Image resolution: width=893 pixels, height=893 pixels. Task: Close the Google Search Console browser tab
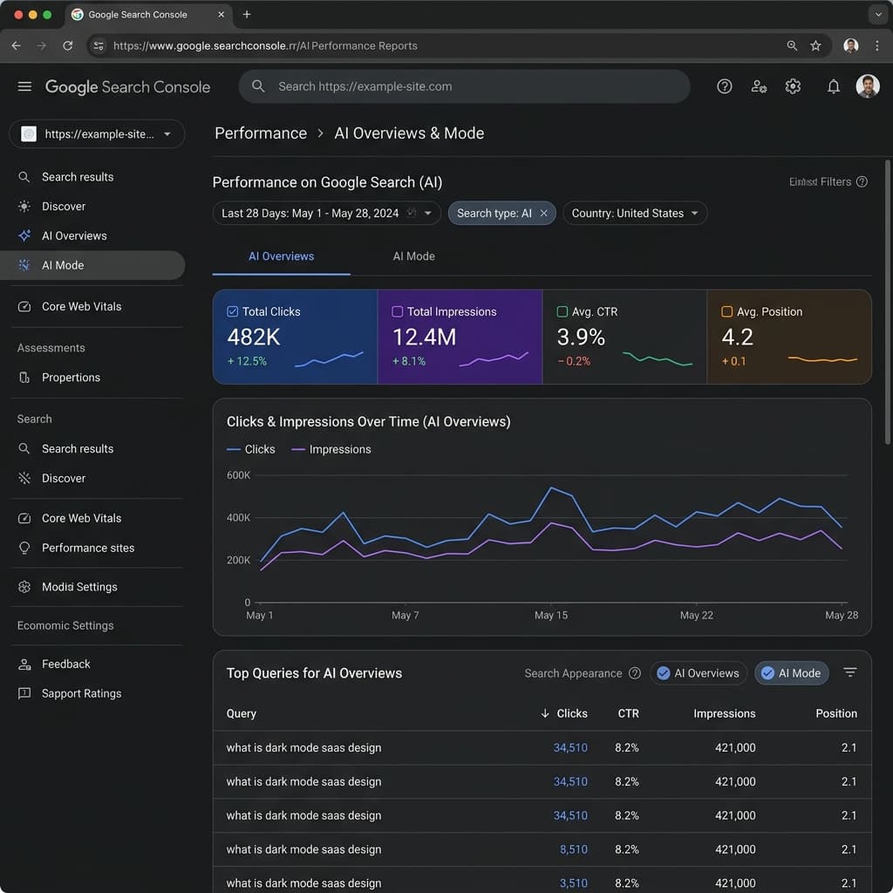coord(221,14)
